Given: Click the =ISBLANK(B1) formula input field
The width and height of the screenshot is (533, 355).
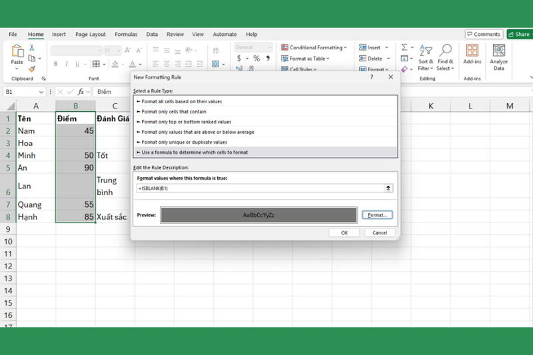Looking at the screenshot, I should 261,188.
